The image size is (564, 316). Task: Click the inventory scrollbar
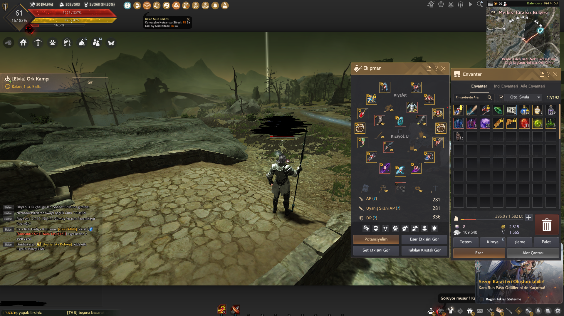(x=560, y=121)
